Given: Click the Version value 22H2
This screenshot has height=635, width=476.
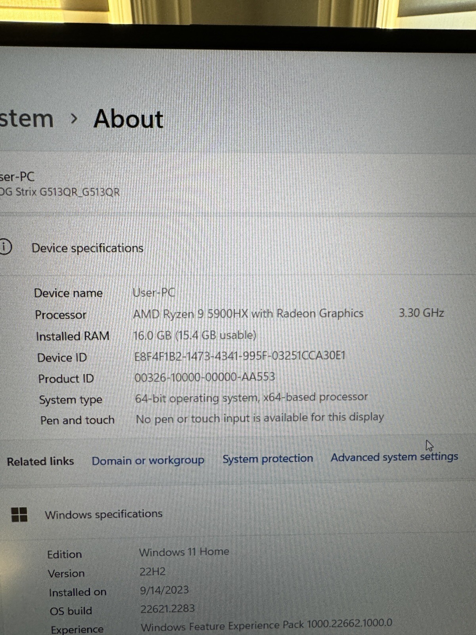Looking at the screenshot, I should 152,571.
